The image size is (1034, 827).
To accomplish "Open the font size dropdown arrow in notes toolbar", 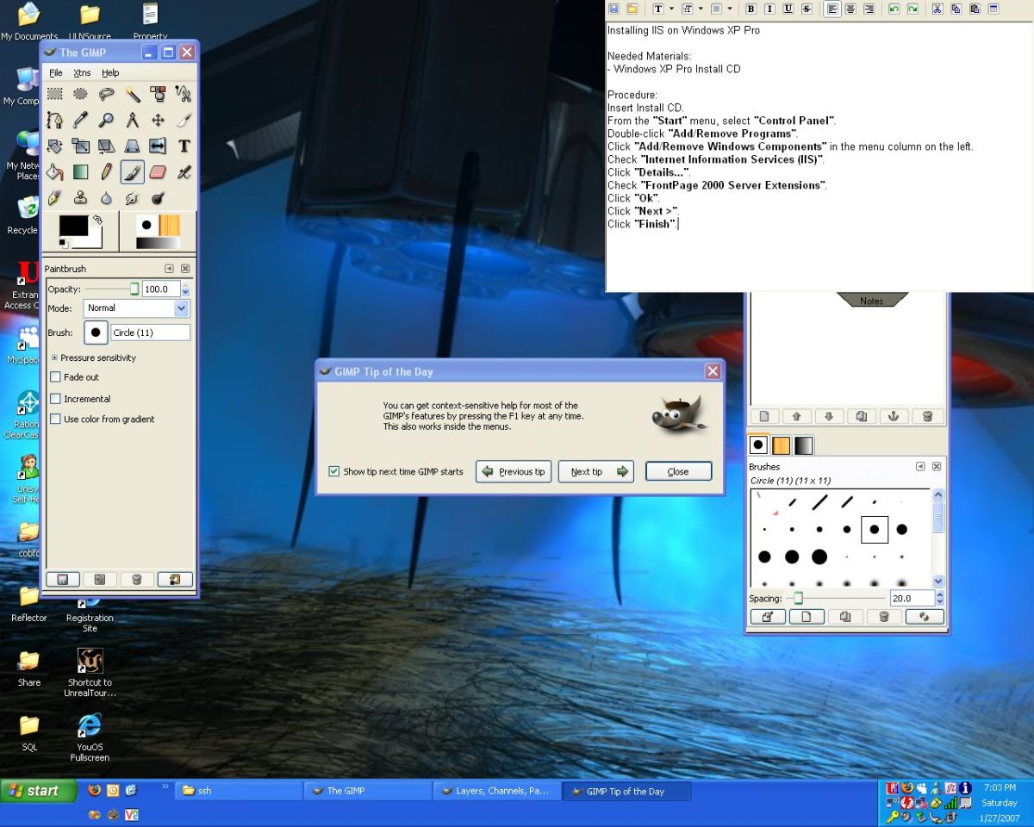I will click(x=701, y=9).
